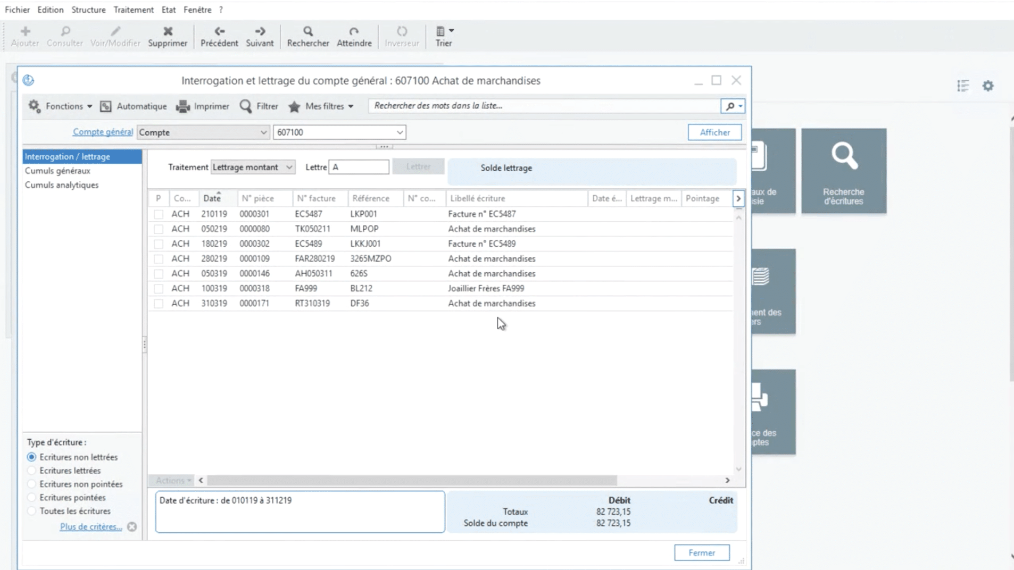The width and height of the screenshot is (1014, 570).
Task: Launch Automatique lettrage
Action: 134,106
